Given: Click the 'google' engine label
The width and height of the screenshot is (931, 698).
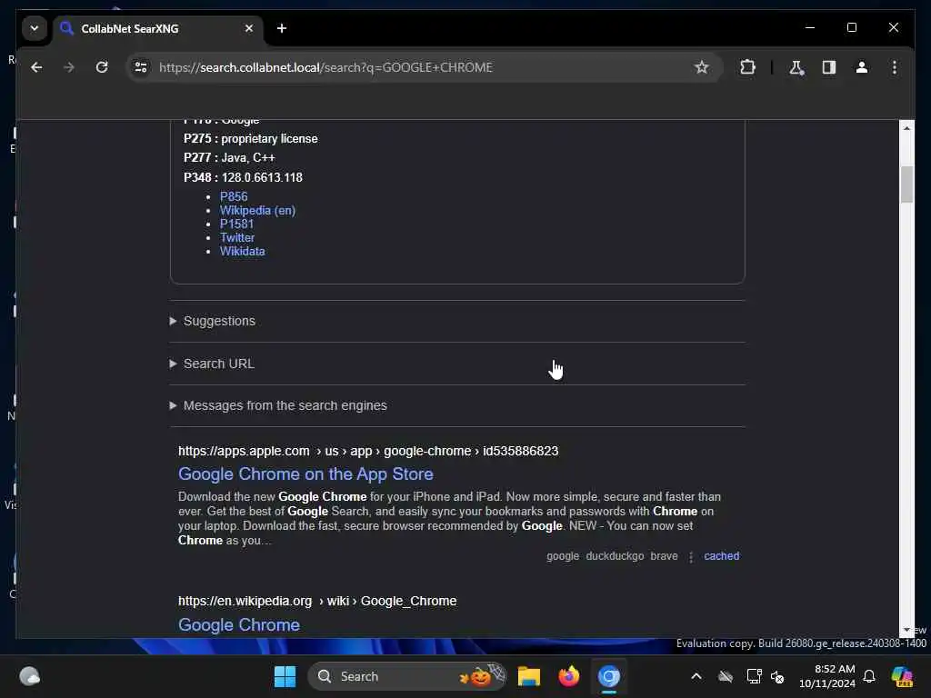Looking at the screenshot, I should coord(563,556).
